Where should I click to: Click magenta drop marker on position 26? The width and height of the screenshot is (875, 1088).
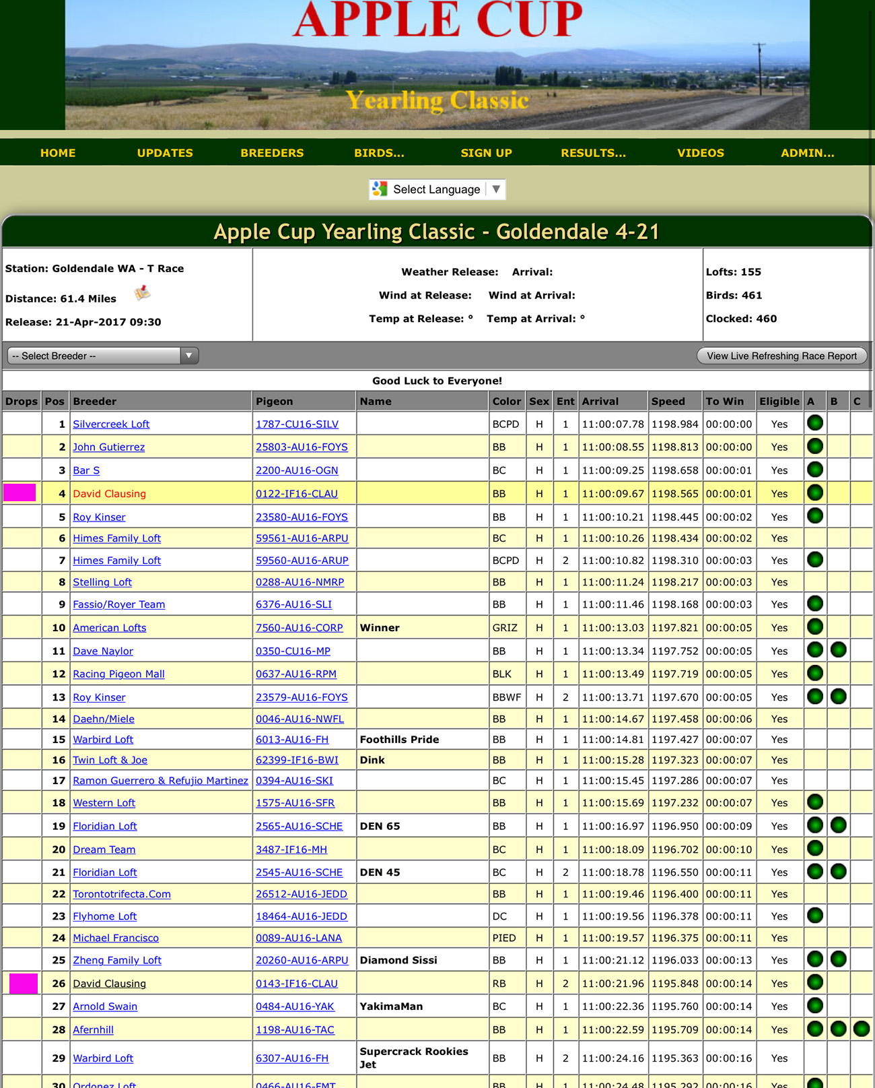24,984
